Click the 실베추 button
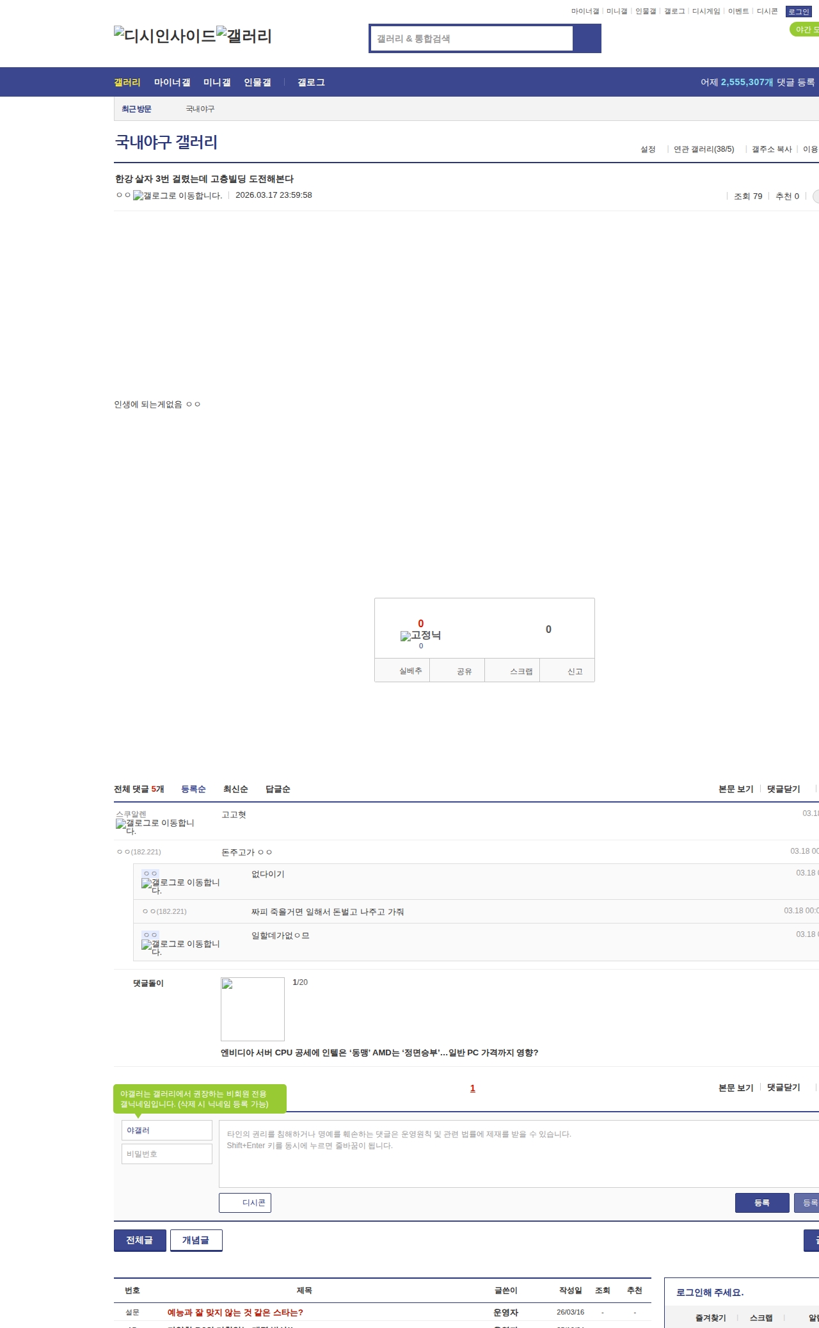The image size is (819, 1328). pyautogui.click(x=402, y=671)
